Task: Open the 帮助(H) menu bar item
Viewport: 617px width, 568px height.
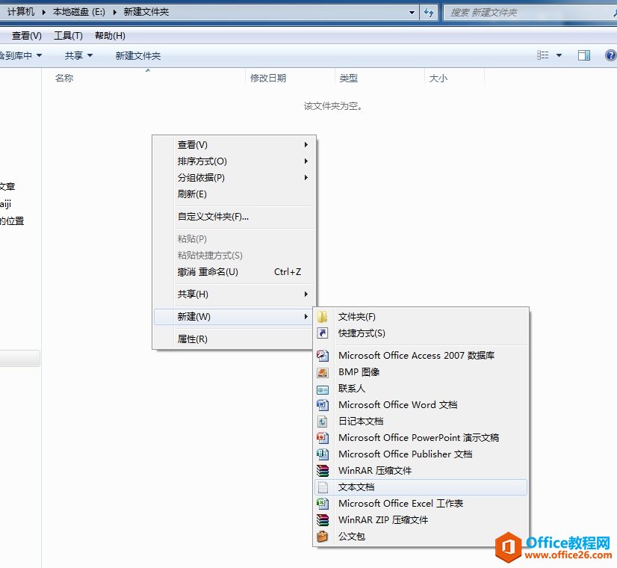Action: [x=110, y=36]
